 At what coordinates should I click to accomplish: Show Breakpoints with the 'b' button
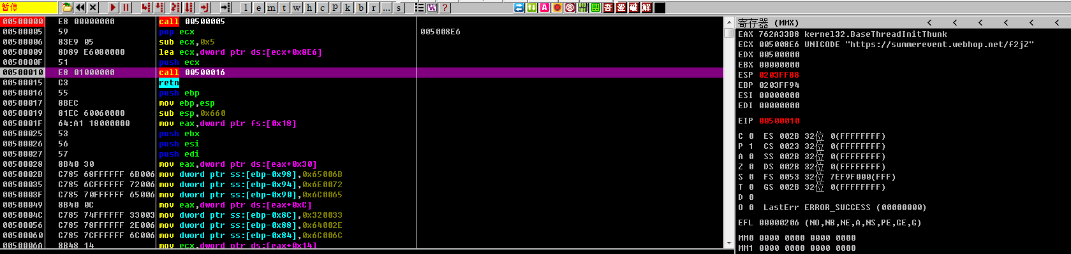(x=362, y=8)
